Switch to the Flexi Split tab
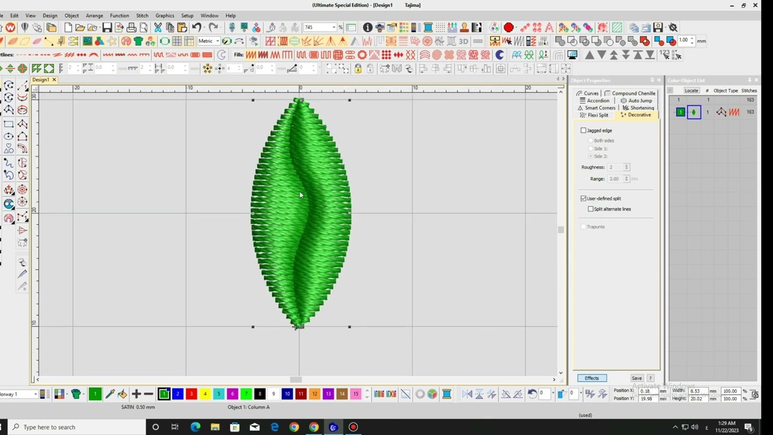 point(594,115)
